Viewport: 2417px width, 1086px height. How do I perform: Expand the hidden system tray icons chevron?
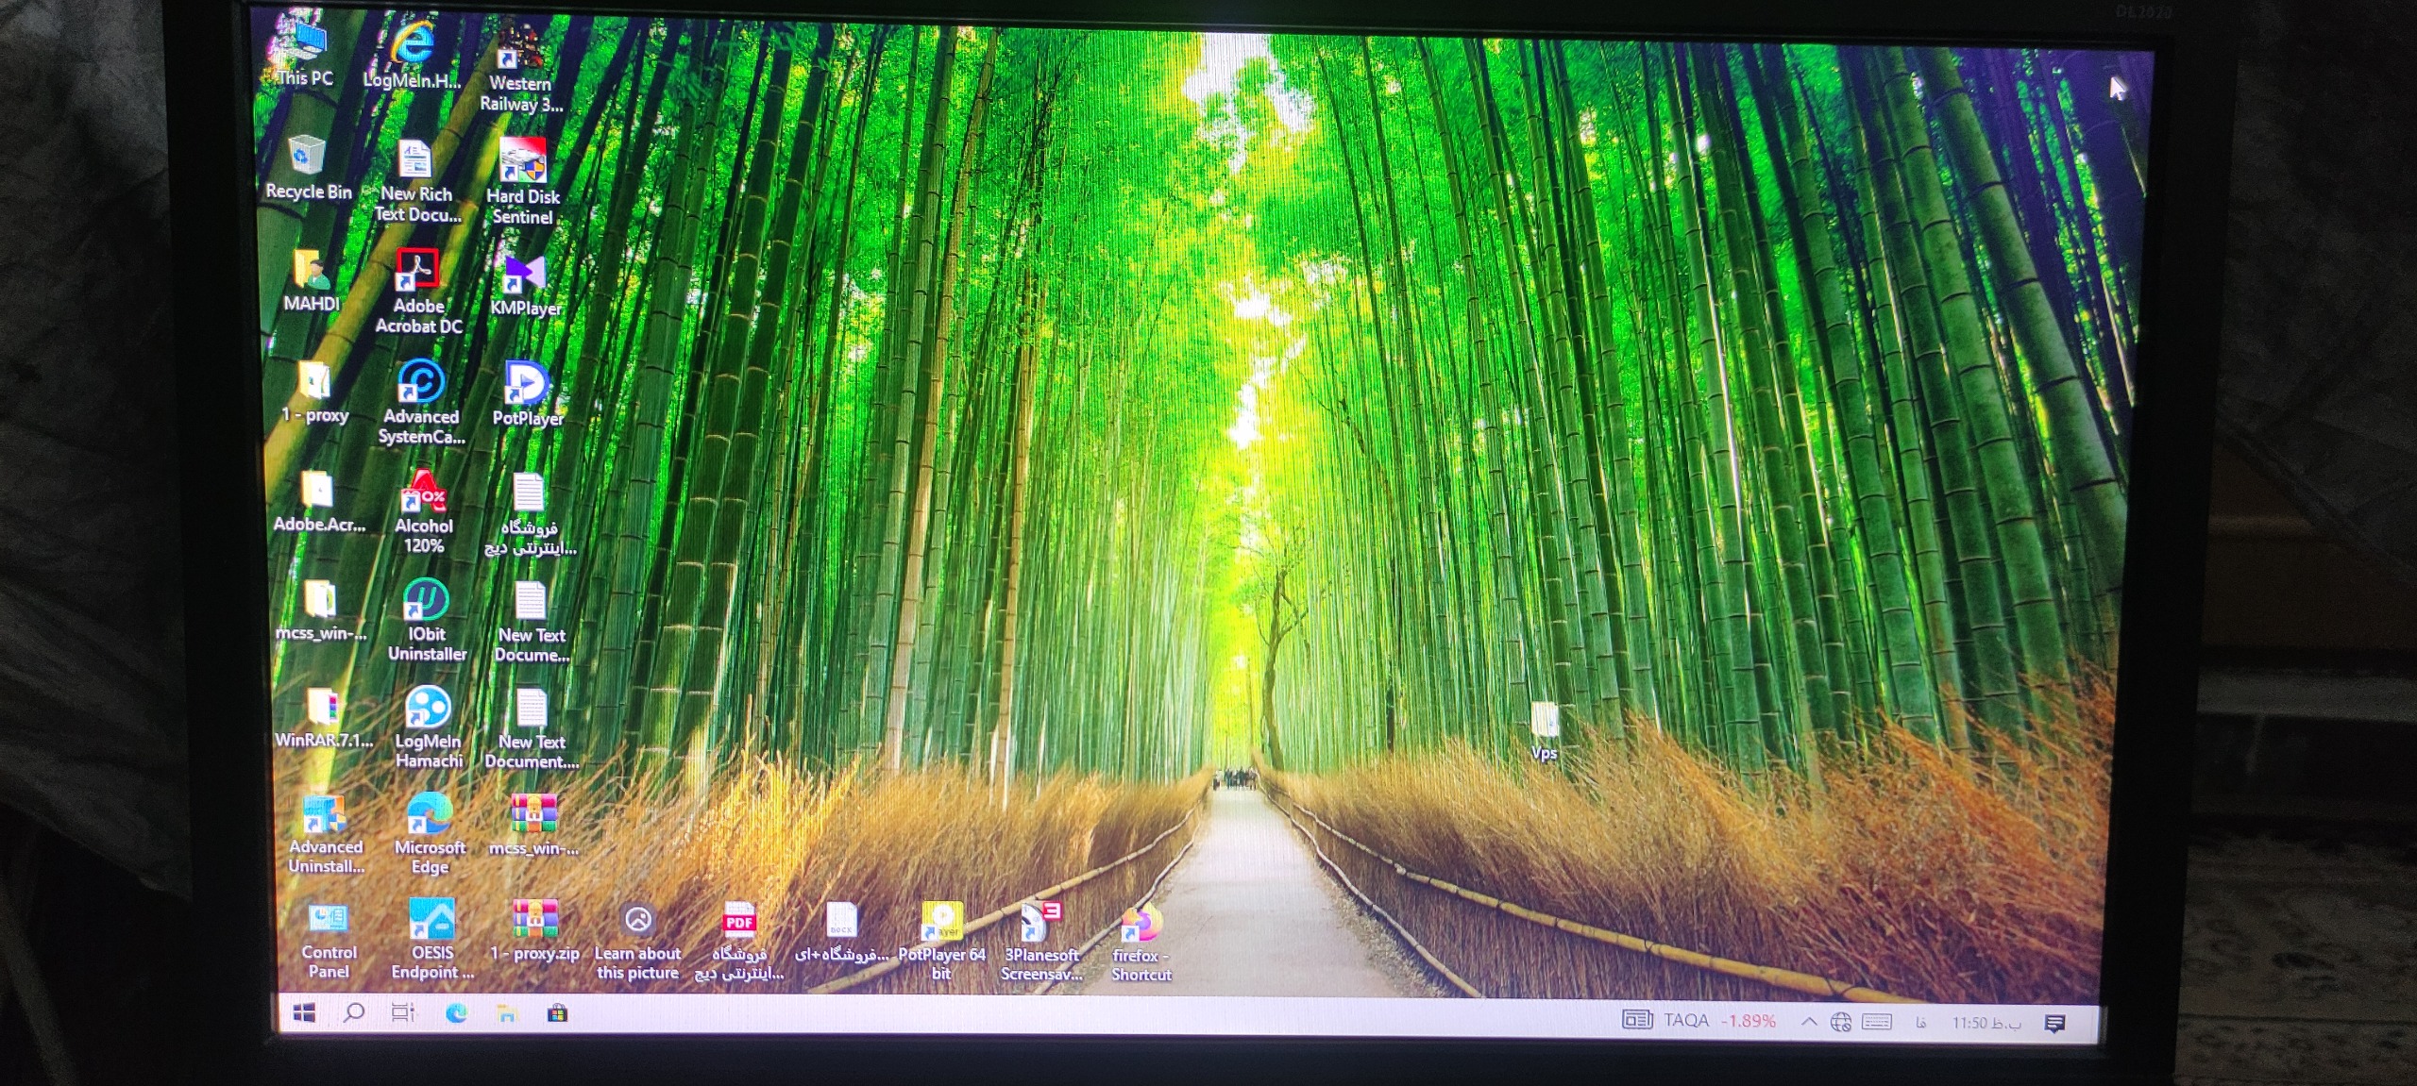tap(1808, 1021)
